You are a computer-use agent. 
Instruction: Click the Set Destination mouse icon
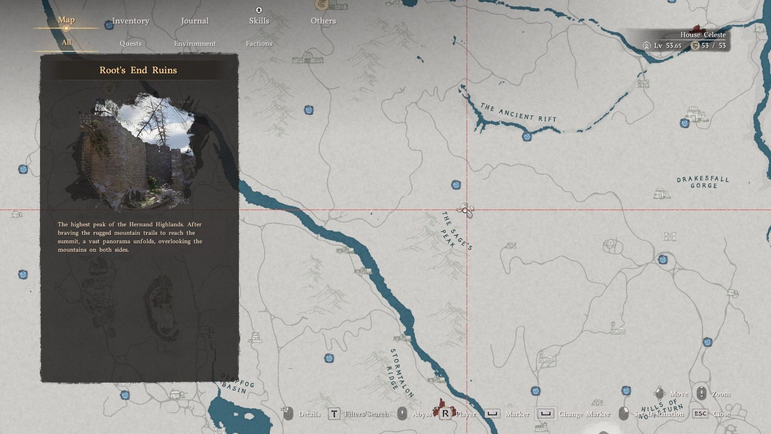[624, 414]
